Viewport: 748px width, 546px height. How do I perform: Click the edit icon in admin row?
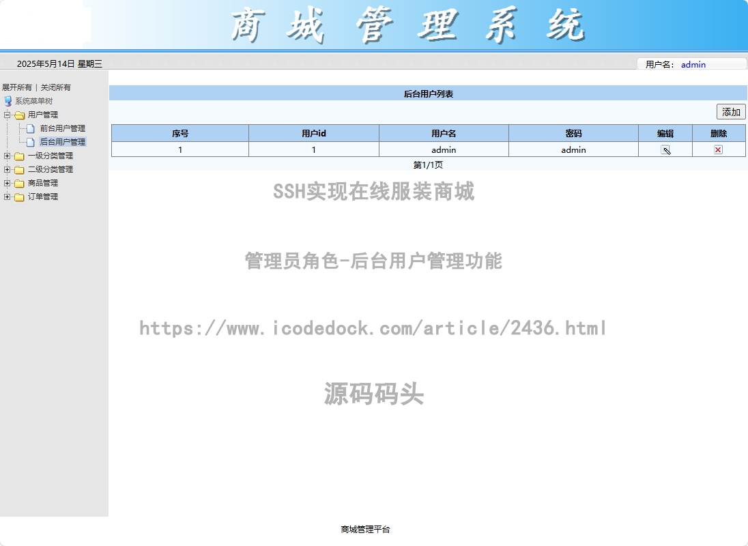[665, 150]
